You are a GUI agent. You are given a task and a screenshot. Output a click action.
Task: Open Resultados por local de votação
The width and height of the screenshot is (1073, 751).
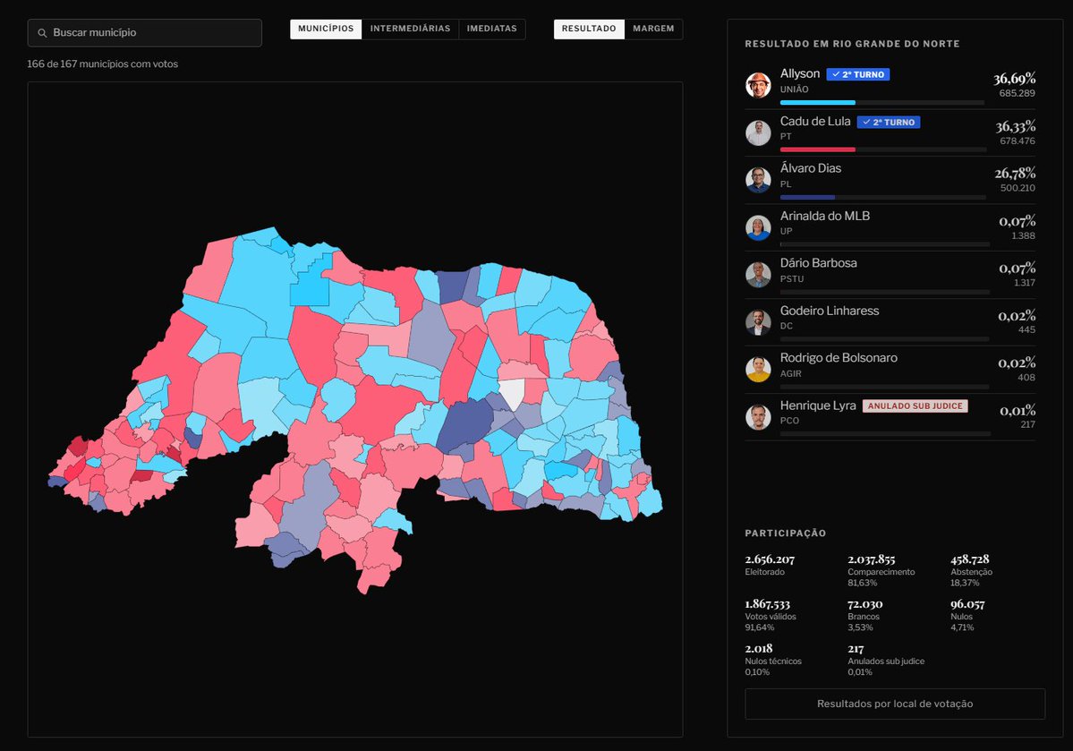[x=894, y=704]
